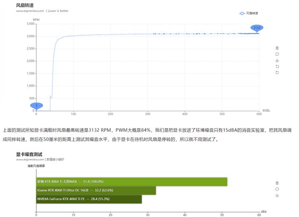Click the 满载风扇噪音 axis category label
This screenshot has width=299, height=217.
pos(36,166)
